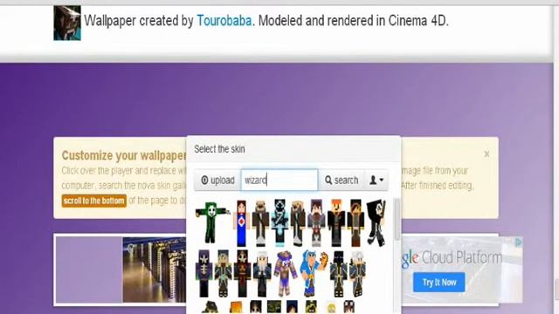The image size is (559, 314).
Task: Open the Google Cloud Platform ad text
Action: click(452, 258)
